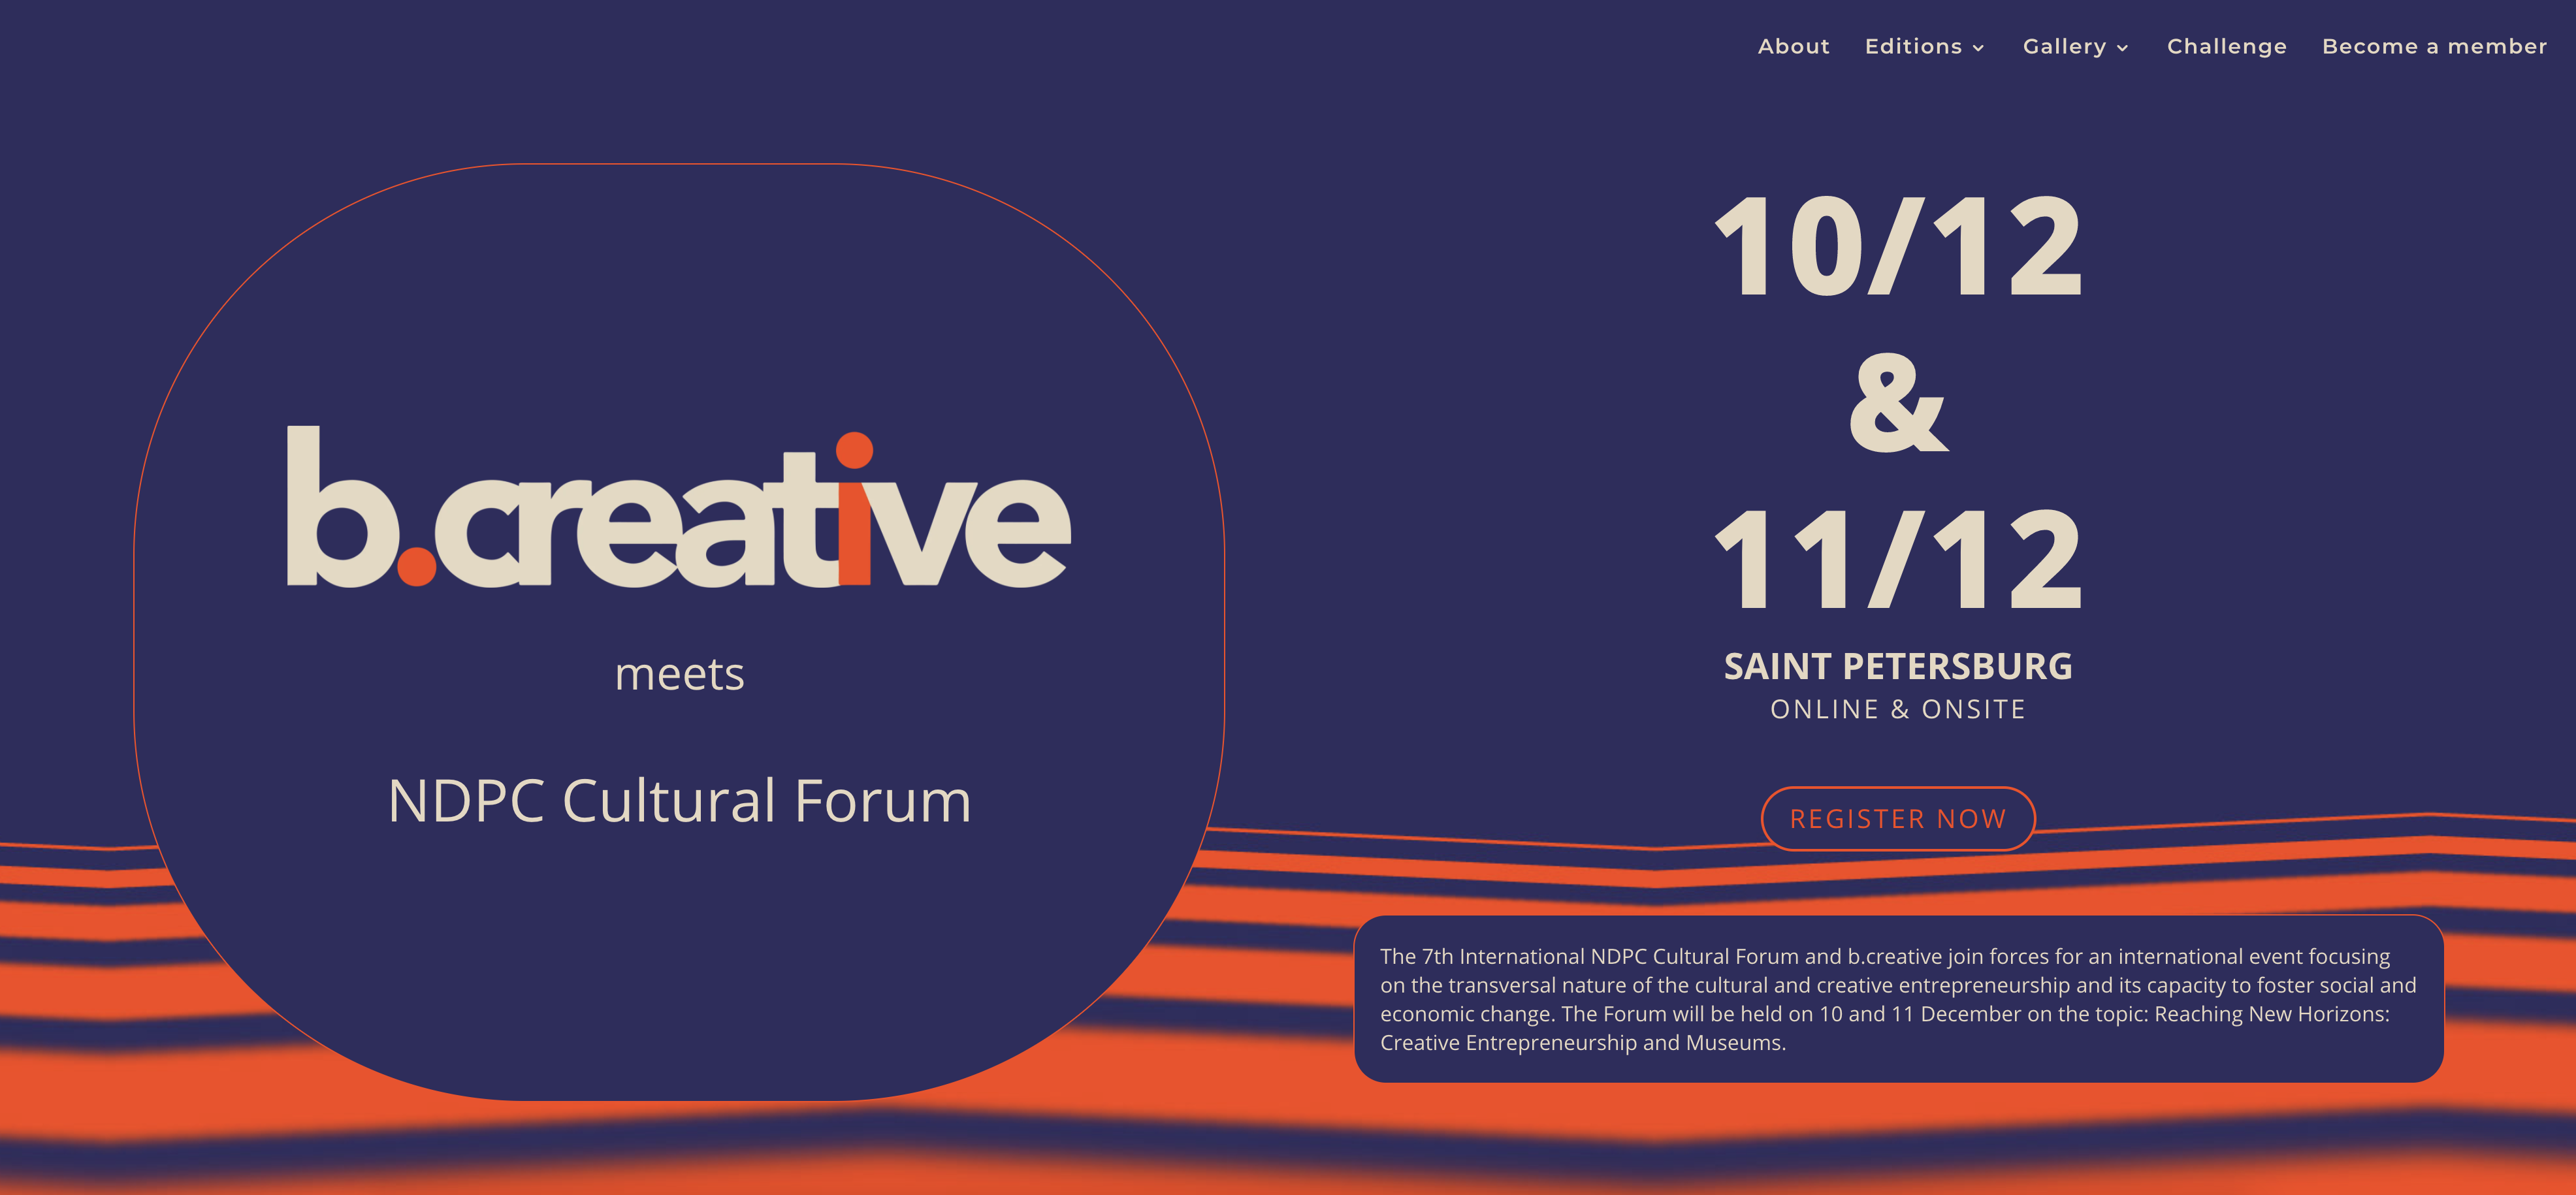Expand the Editions dropdown chevron
The image size is (2576, 1195).
pyautogui.click(x=1978, y=49)
